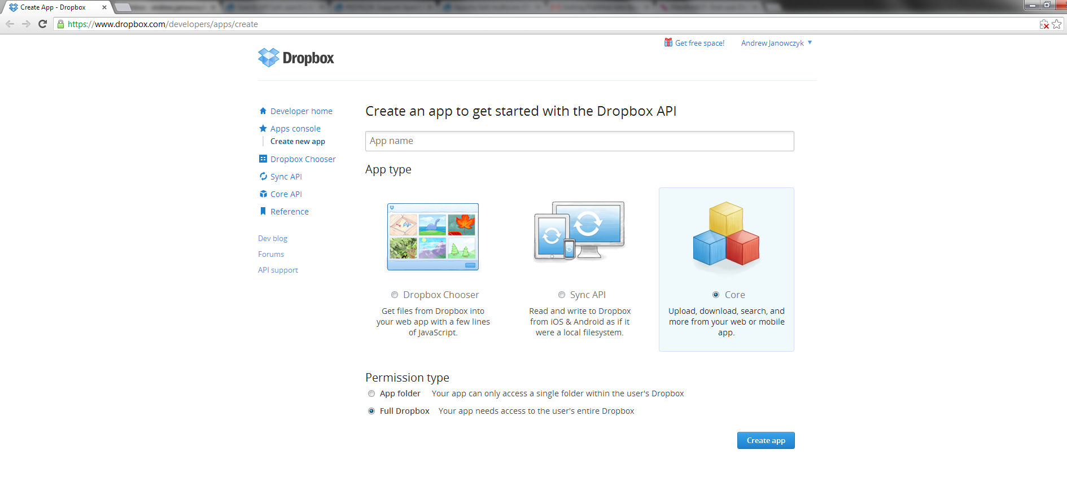This screenshot has width=1067, height=490.
Task: Click the Dropbox Chooser photo gallery thumbnail
Action: point(433,237)
